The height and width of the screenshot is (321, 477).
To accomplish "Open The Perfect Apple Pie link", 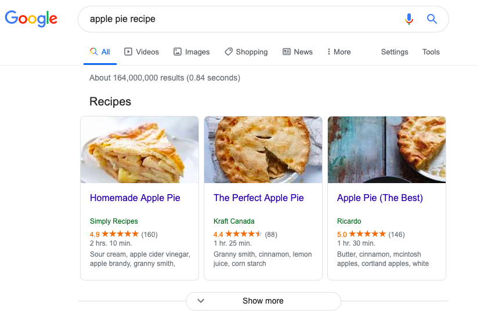I will pos(259,198).
